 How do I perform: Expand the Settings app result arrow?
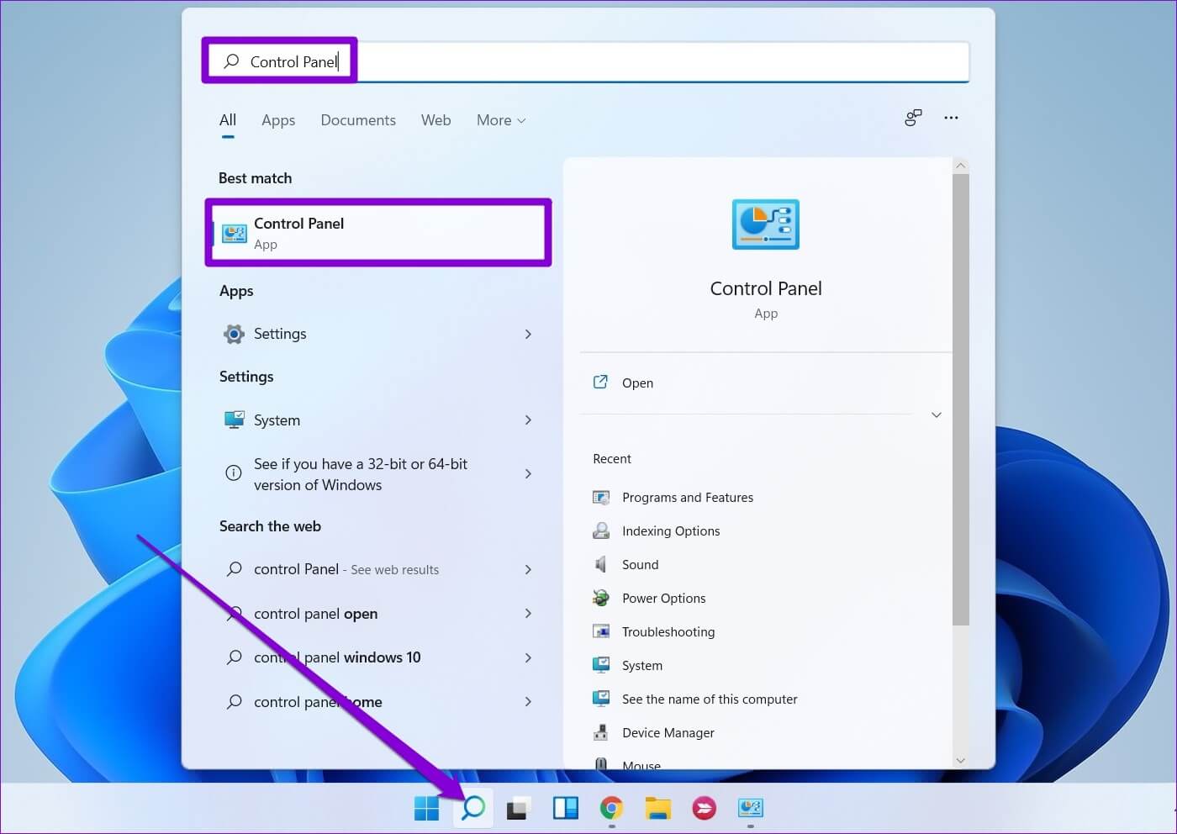coord(528,334)
